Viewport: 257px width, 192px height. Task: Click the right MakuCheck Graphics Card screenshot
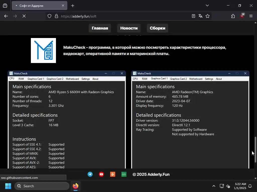click(x=190, y=119)
